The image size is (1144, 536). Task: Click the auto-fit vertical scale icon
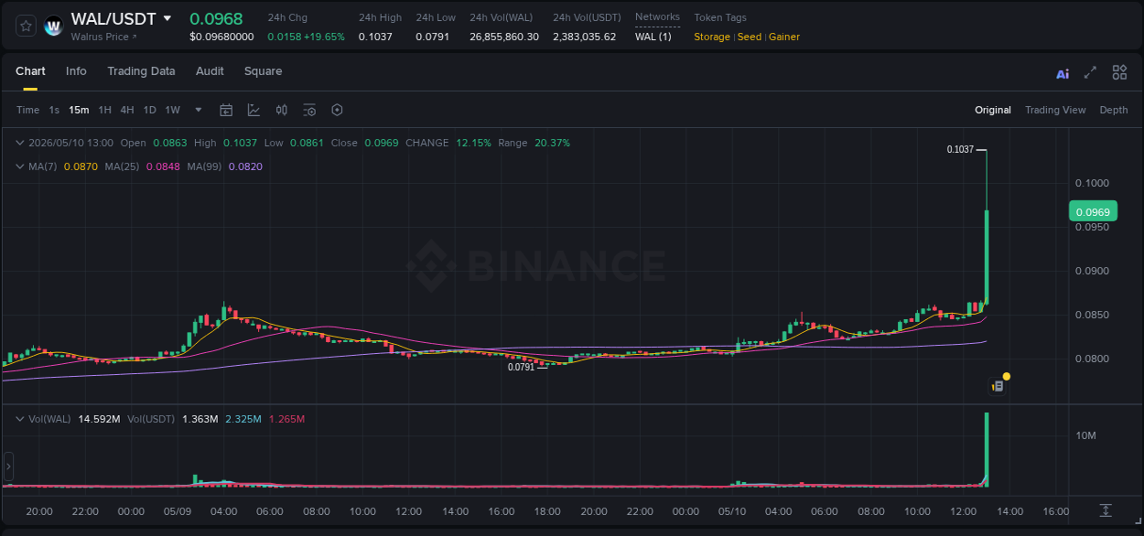[1106, 509]
